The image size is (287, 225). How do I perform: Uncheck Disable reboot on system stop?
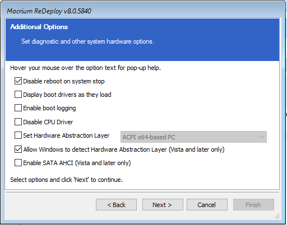coord(18,81)
